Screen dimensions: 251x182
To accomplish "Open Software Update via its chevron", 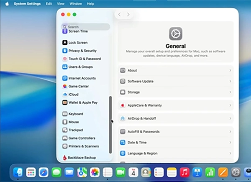I will (x=230, y=81).
